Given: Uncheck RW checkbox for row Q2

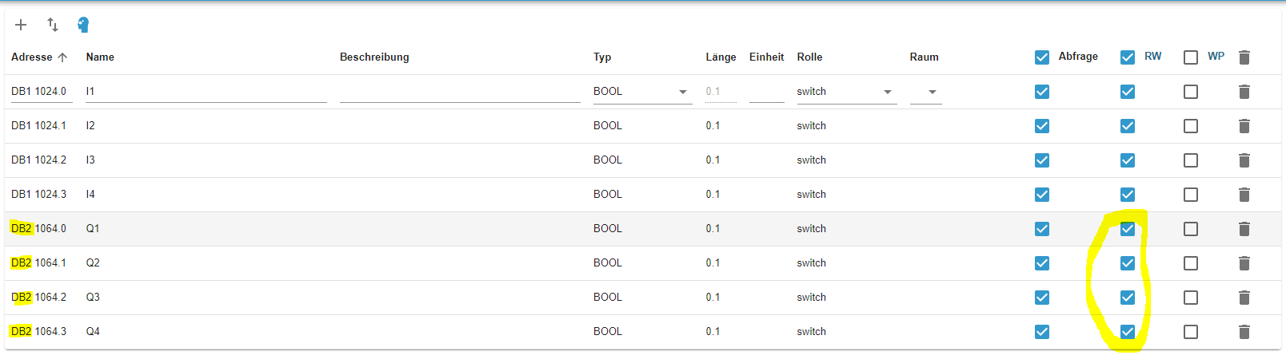Looking at the screenshot, I should point(1128,263).
